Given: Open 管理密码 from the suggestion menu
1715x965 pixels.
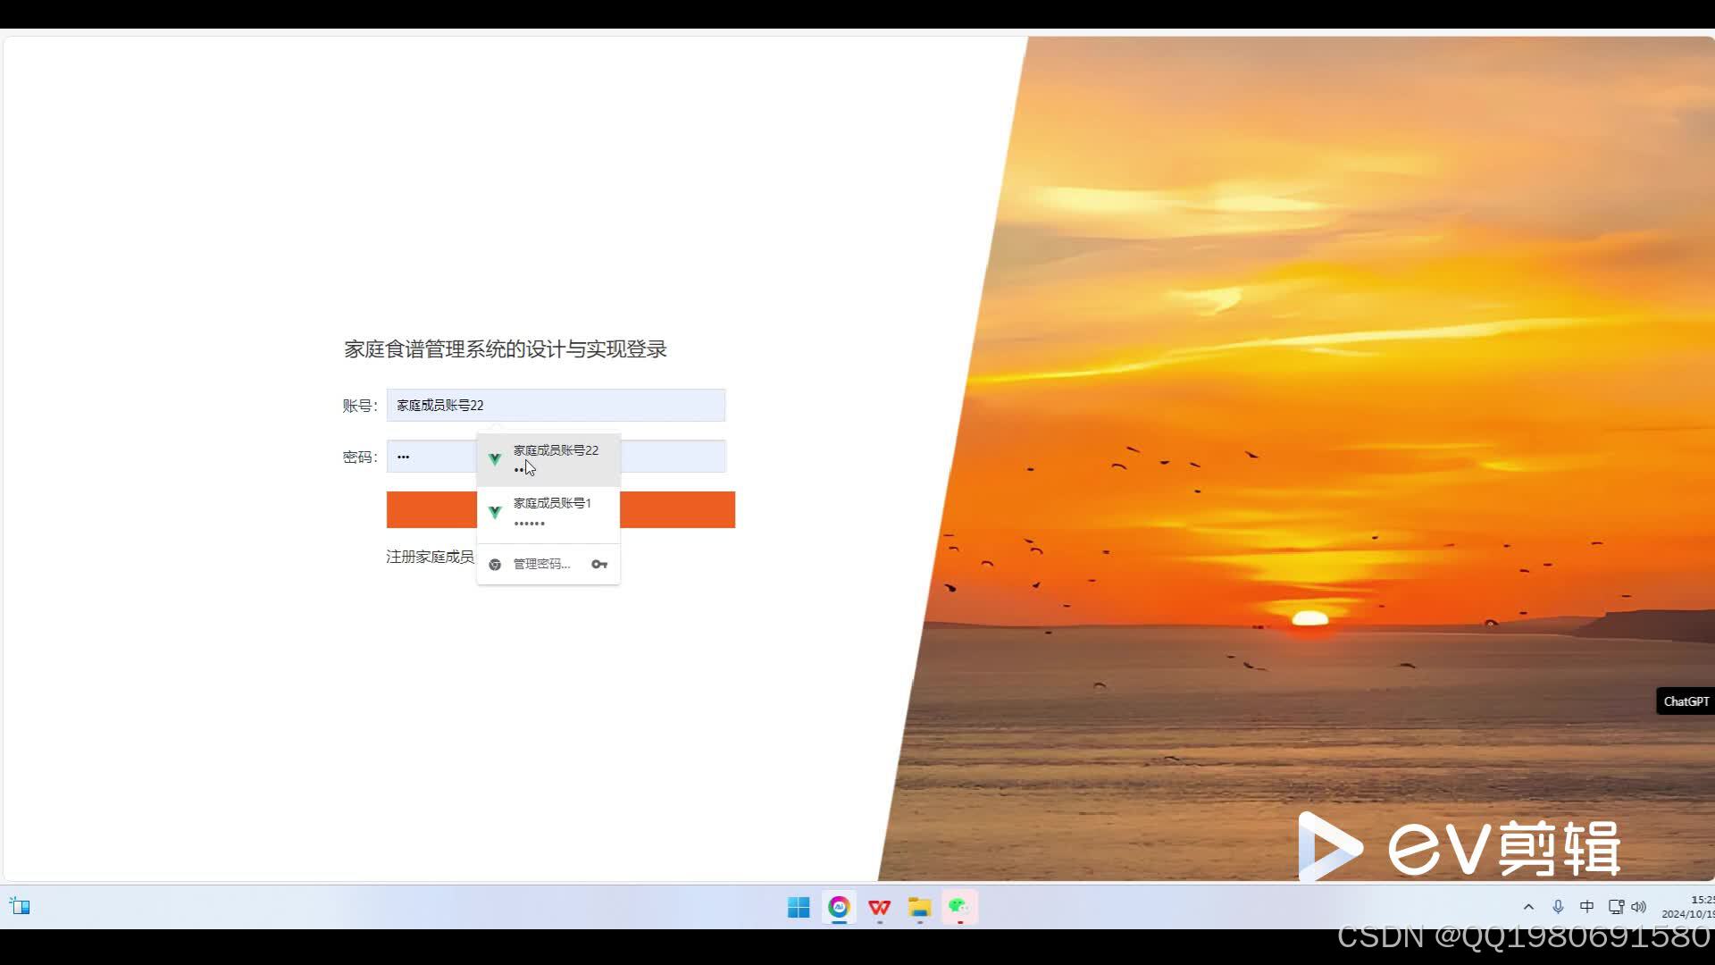Looking at the screenshot, I should [540, 564].
